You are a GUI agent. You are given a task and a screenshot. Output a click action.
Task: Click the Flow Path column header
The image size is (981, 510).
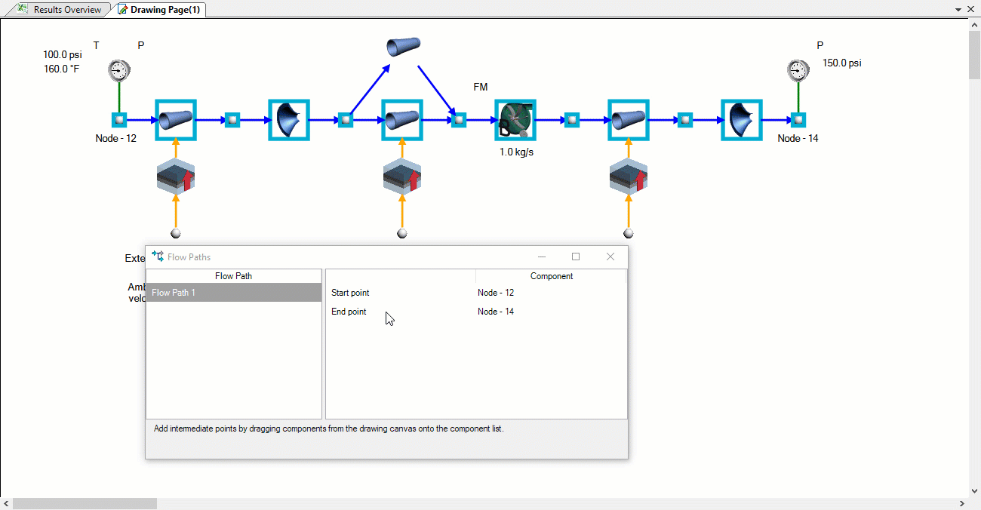tap(233, 276)
